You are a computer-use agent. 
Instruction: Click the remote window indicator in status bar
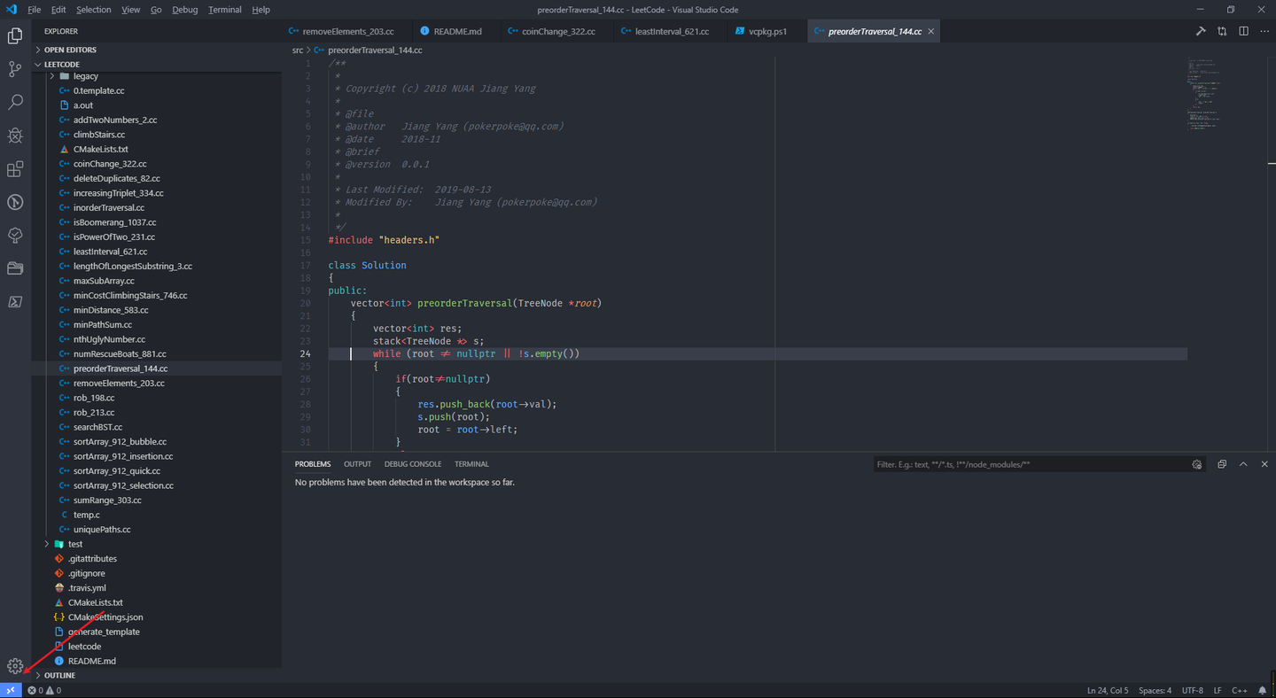tap(11, 690)
